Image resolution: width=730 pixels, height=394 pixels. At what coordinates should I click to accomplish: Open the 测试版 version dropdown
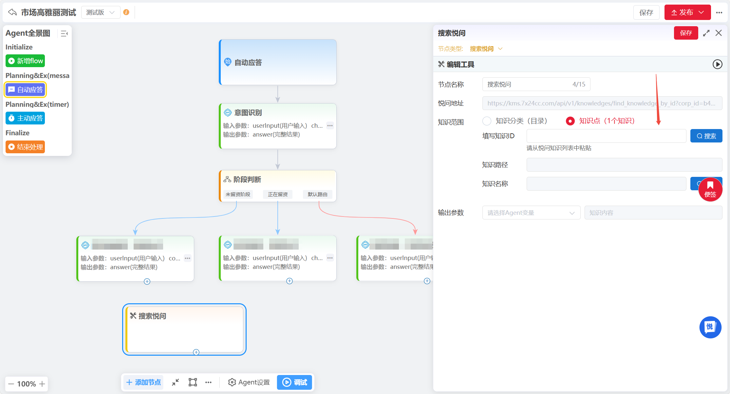click(x=101, y=12)
